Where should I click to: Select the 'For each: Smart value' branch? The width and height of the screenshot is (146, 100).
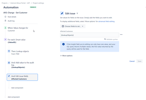(x=16, y=40)
